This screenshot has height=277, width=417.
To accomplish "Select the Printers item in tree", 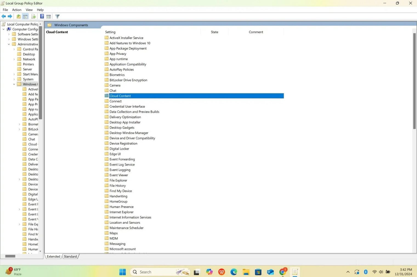I will pyautogui.click(x=28, y=64).
